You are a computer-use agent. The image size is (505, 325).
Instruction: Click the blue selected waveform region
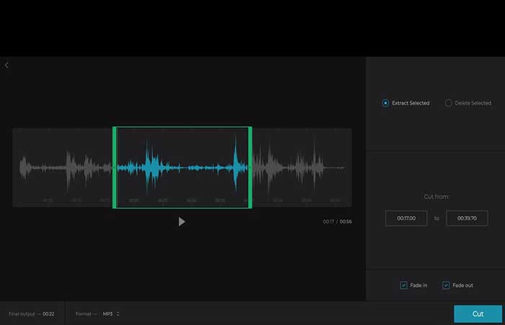183,168
